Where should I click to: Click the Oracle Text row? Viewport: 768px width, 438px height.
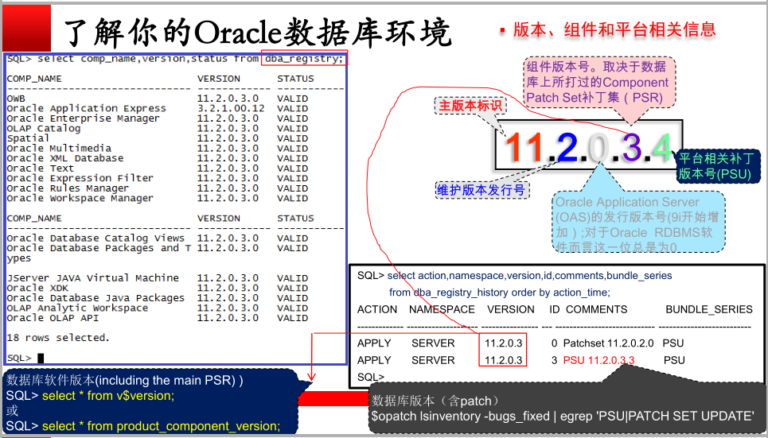[158, 169]
